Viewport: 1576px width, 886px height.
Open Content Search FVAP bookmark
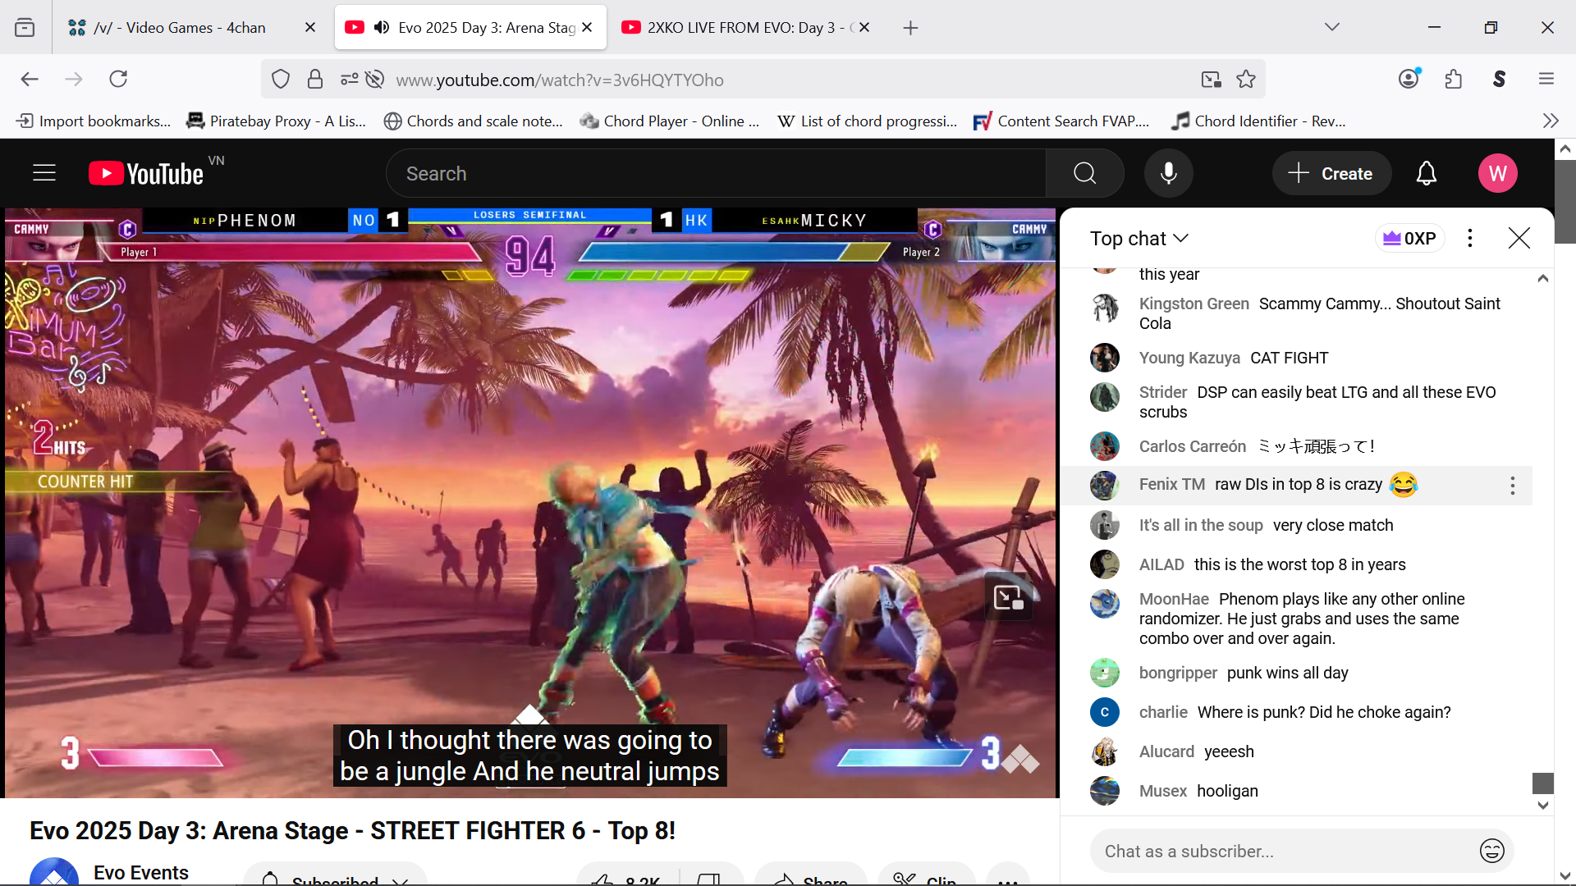coord(1061,121)
